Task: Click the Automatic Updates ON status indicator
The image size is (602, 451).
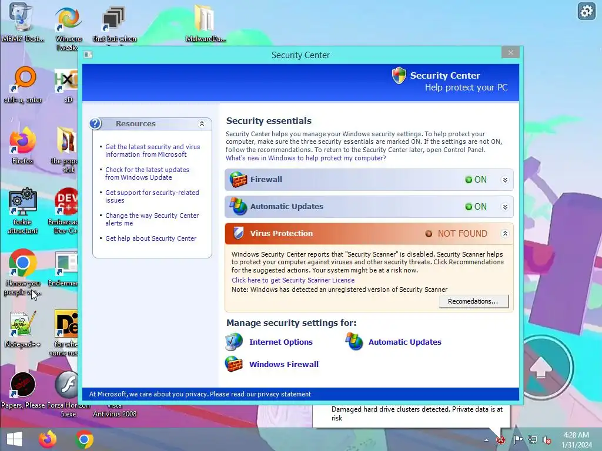Action: click(x=476, y=206)
